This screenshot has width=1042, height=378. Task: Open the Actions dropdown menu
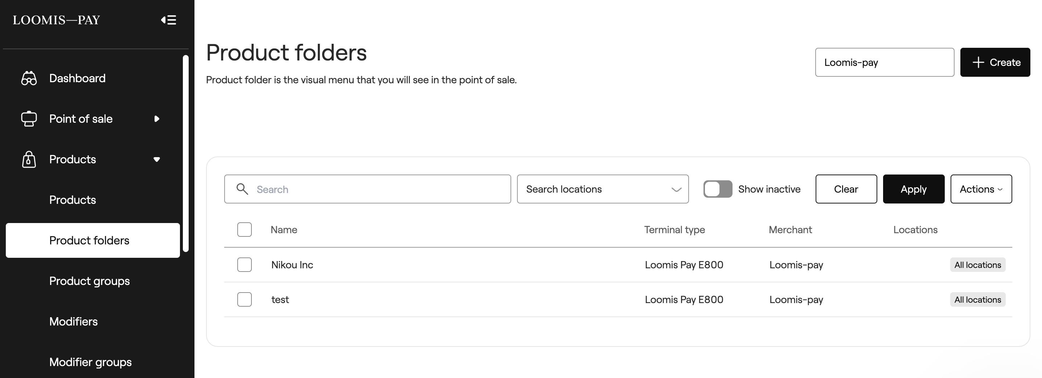981,189
